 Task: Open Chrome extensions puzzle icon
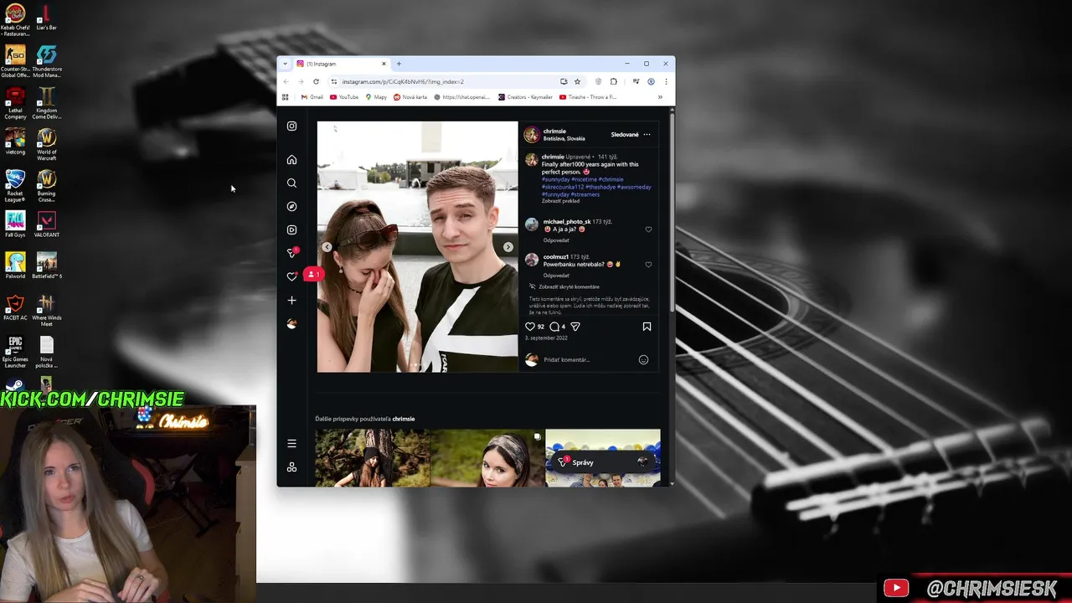[613, 81]
